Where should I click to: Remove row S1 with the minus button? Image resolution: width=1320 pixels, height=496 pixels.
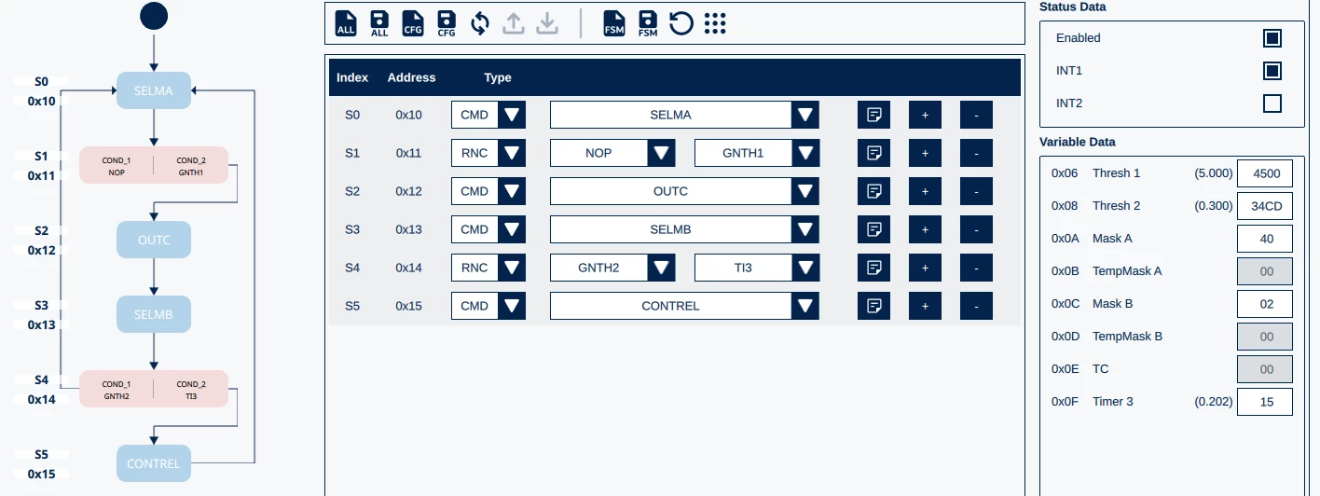(976, 153)
